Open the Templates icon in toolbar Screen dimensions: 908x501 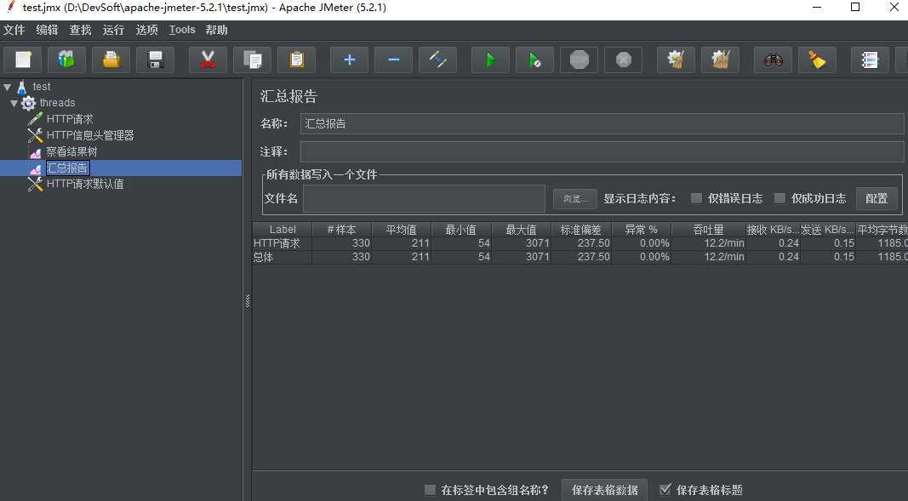[67, 60]
